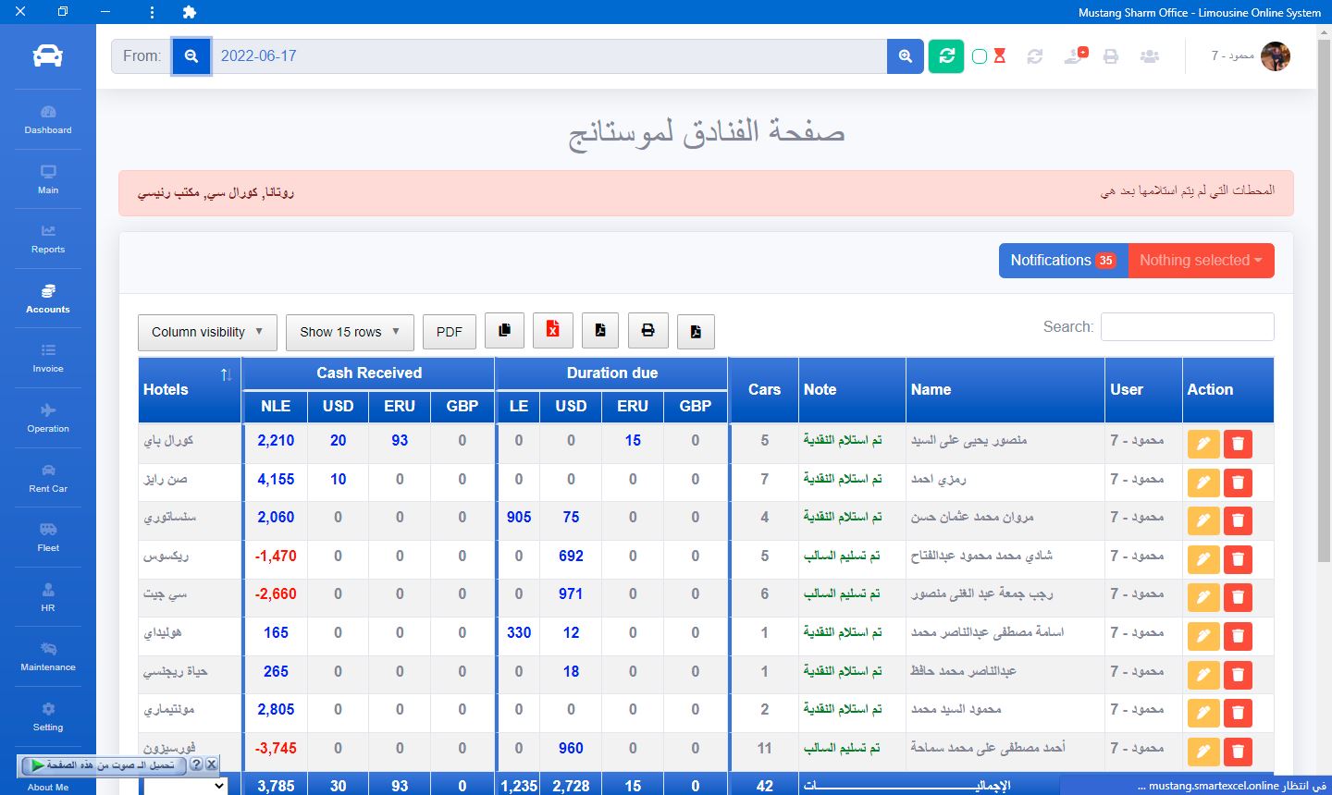Click the magnifier button right of date field
1332x795 pixels.
tap(905, 56)
